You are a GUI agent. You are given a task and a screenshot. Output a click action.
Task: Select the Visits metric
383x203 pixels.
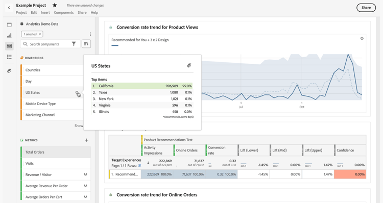(x=56, y=163)
